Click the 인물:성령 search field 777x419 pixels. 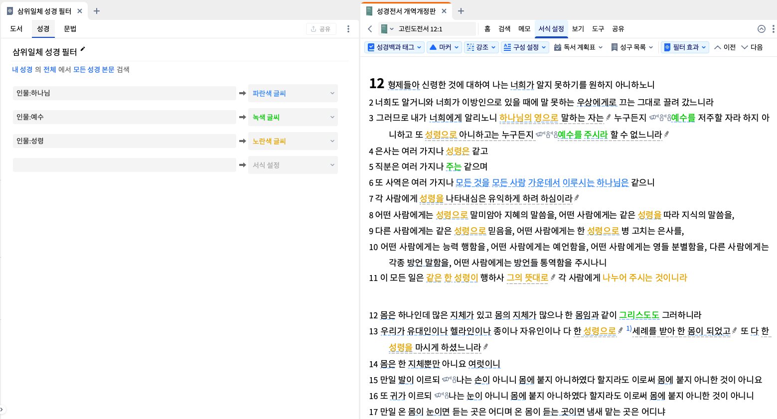(125, 141)
